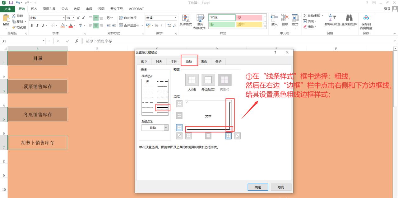This screenshot has width=398, height=198.
Task: Select the None (无) line style
Action: point(148,82)
